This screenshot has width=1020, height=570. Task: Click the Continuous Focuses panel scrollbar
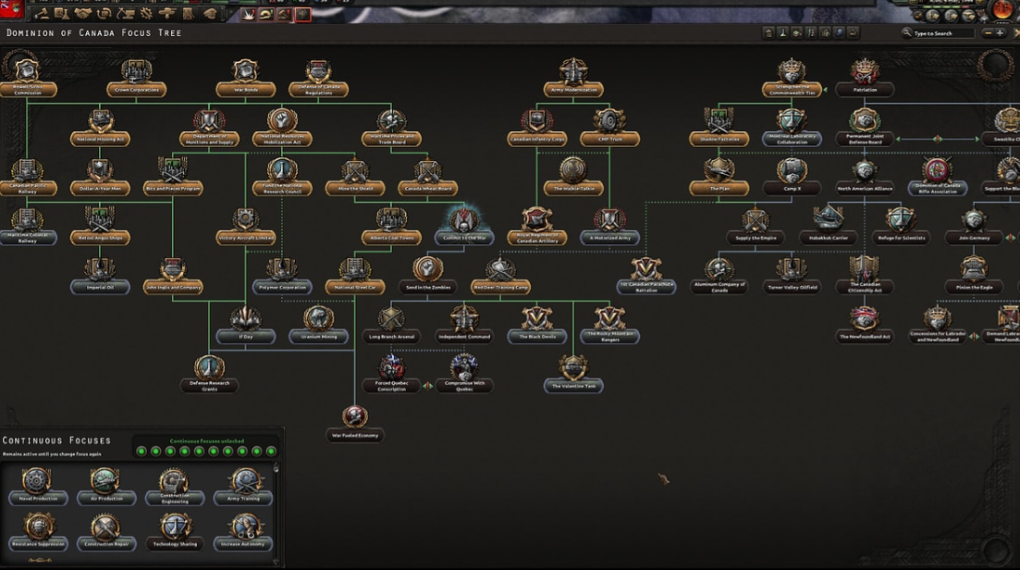point(277,514)
